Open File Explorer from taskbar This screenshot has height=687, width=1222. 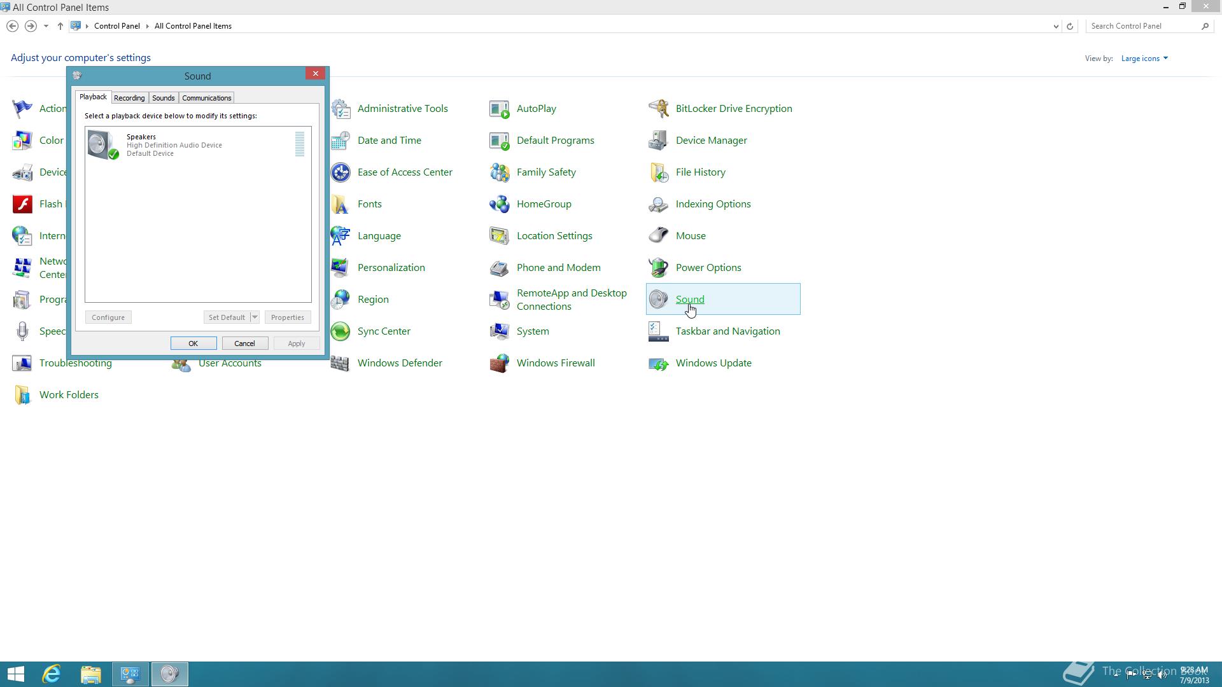[91, 674]
